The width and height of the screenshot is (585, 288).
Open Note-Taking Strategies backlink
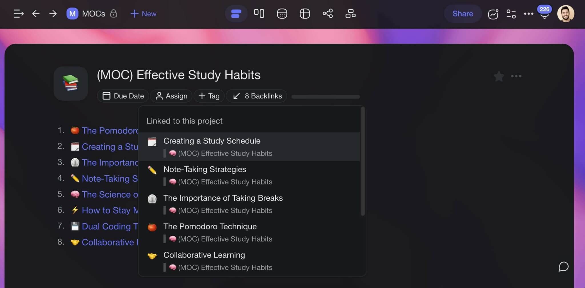click(249, 175)
